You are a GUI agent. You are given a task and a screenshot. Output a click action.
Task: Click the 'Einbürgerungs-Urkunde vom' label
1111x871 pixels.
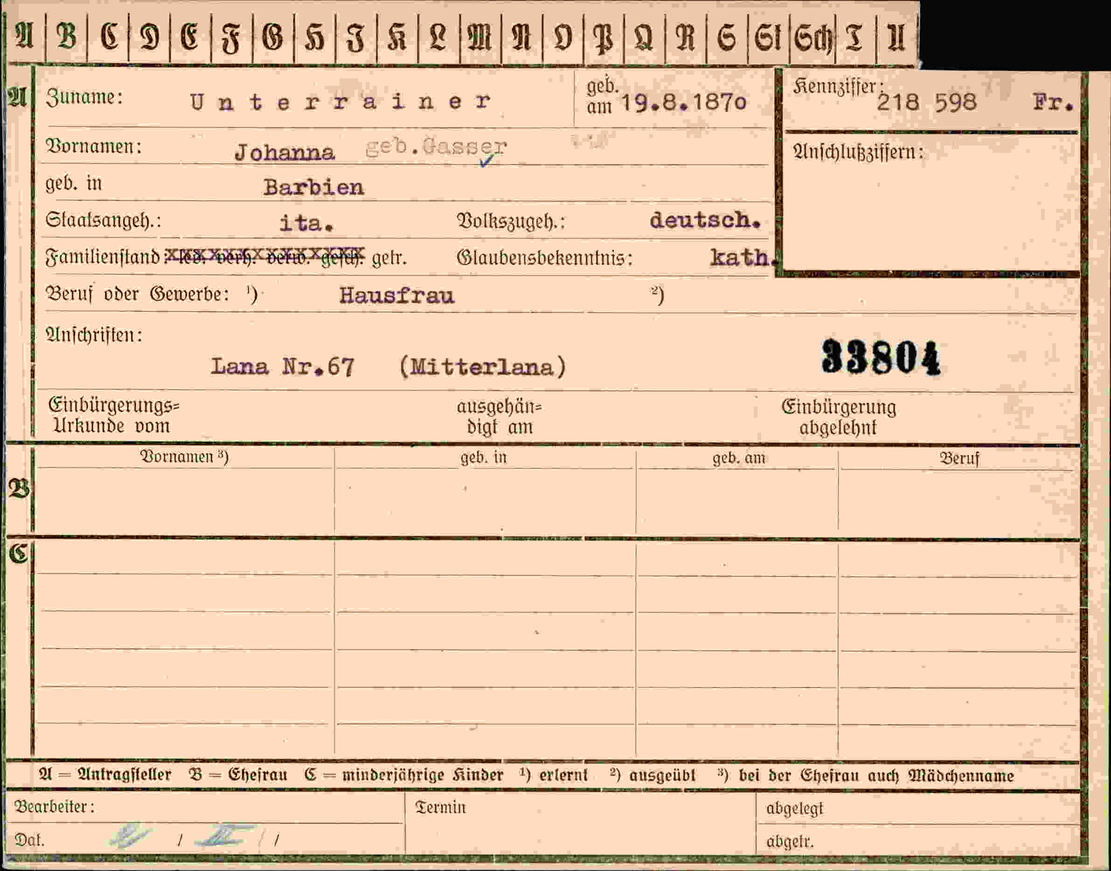(x=114, y=415)
